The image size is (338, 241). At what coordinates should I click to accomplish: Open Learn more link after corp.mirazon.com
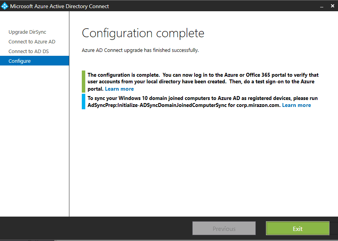(297, 105)
